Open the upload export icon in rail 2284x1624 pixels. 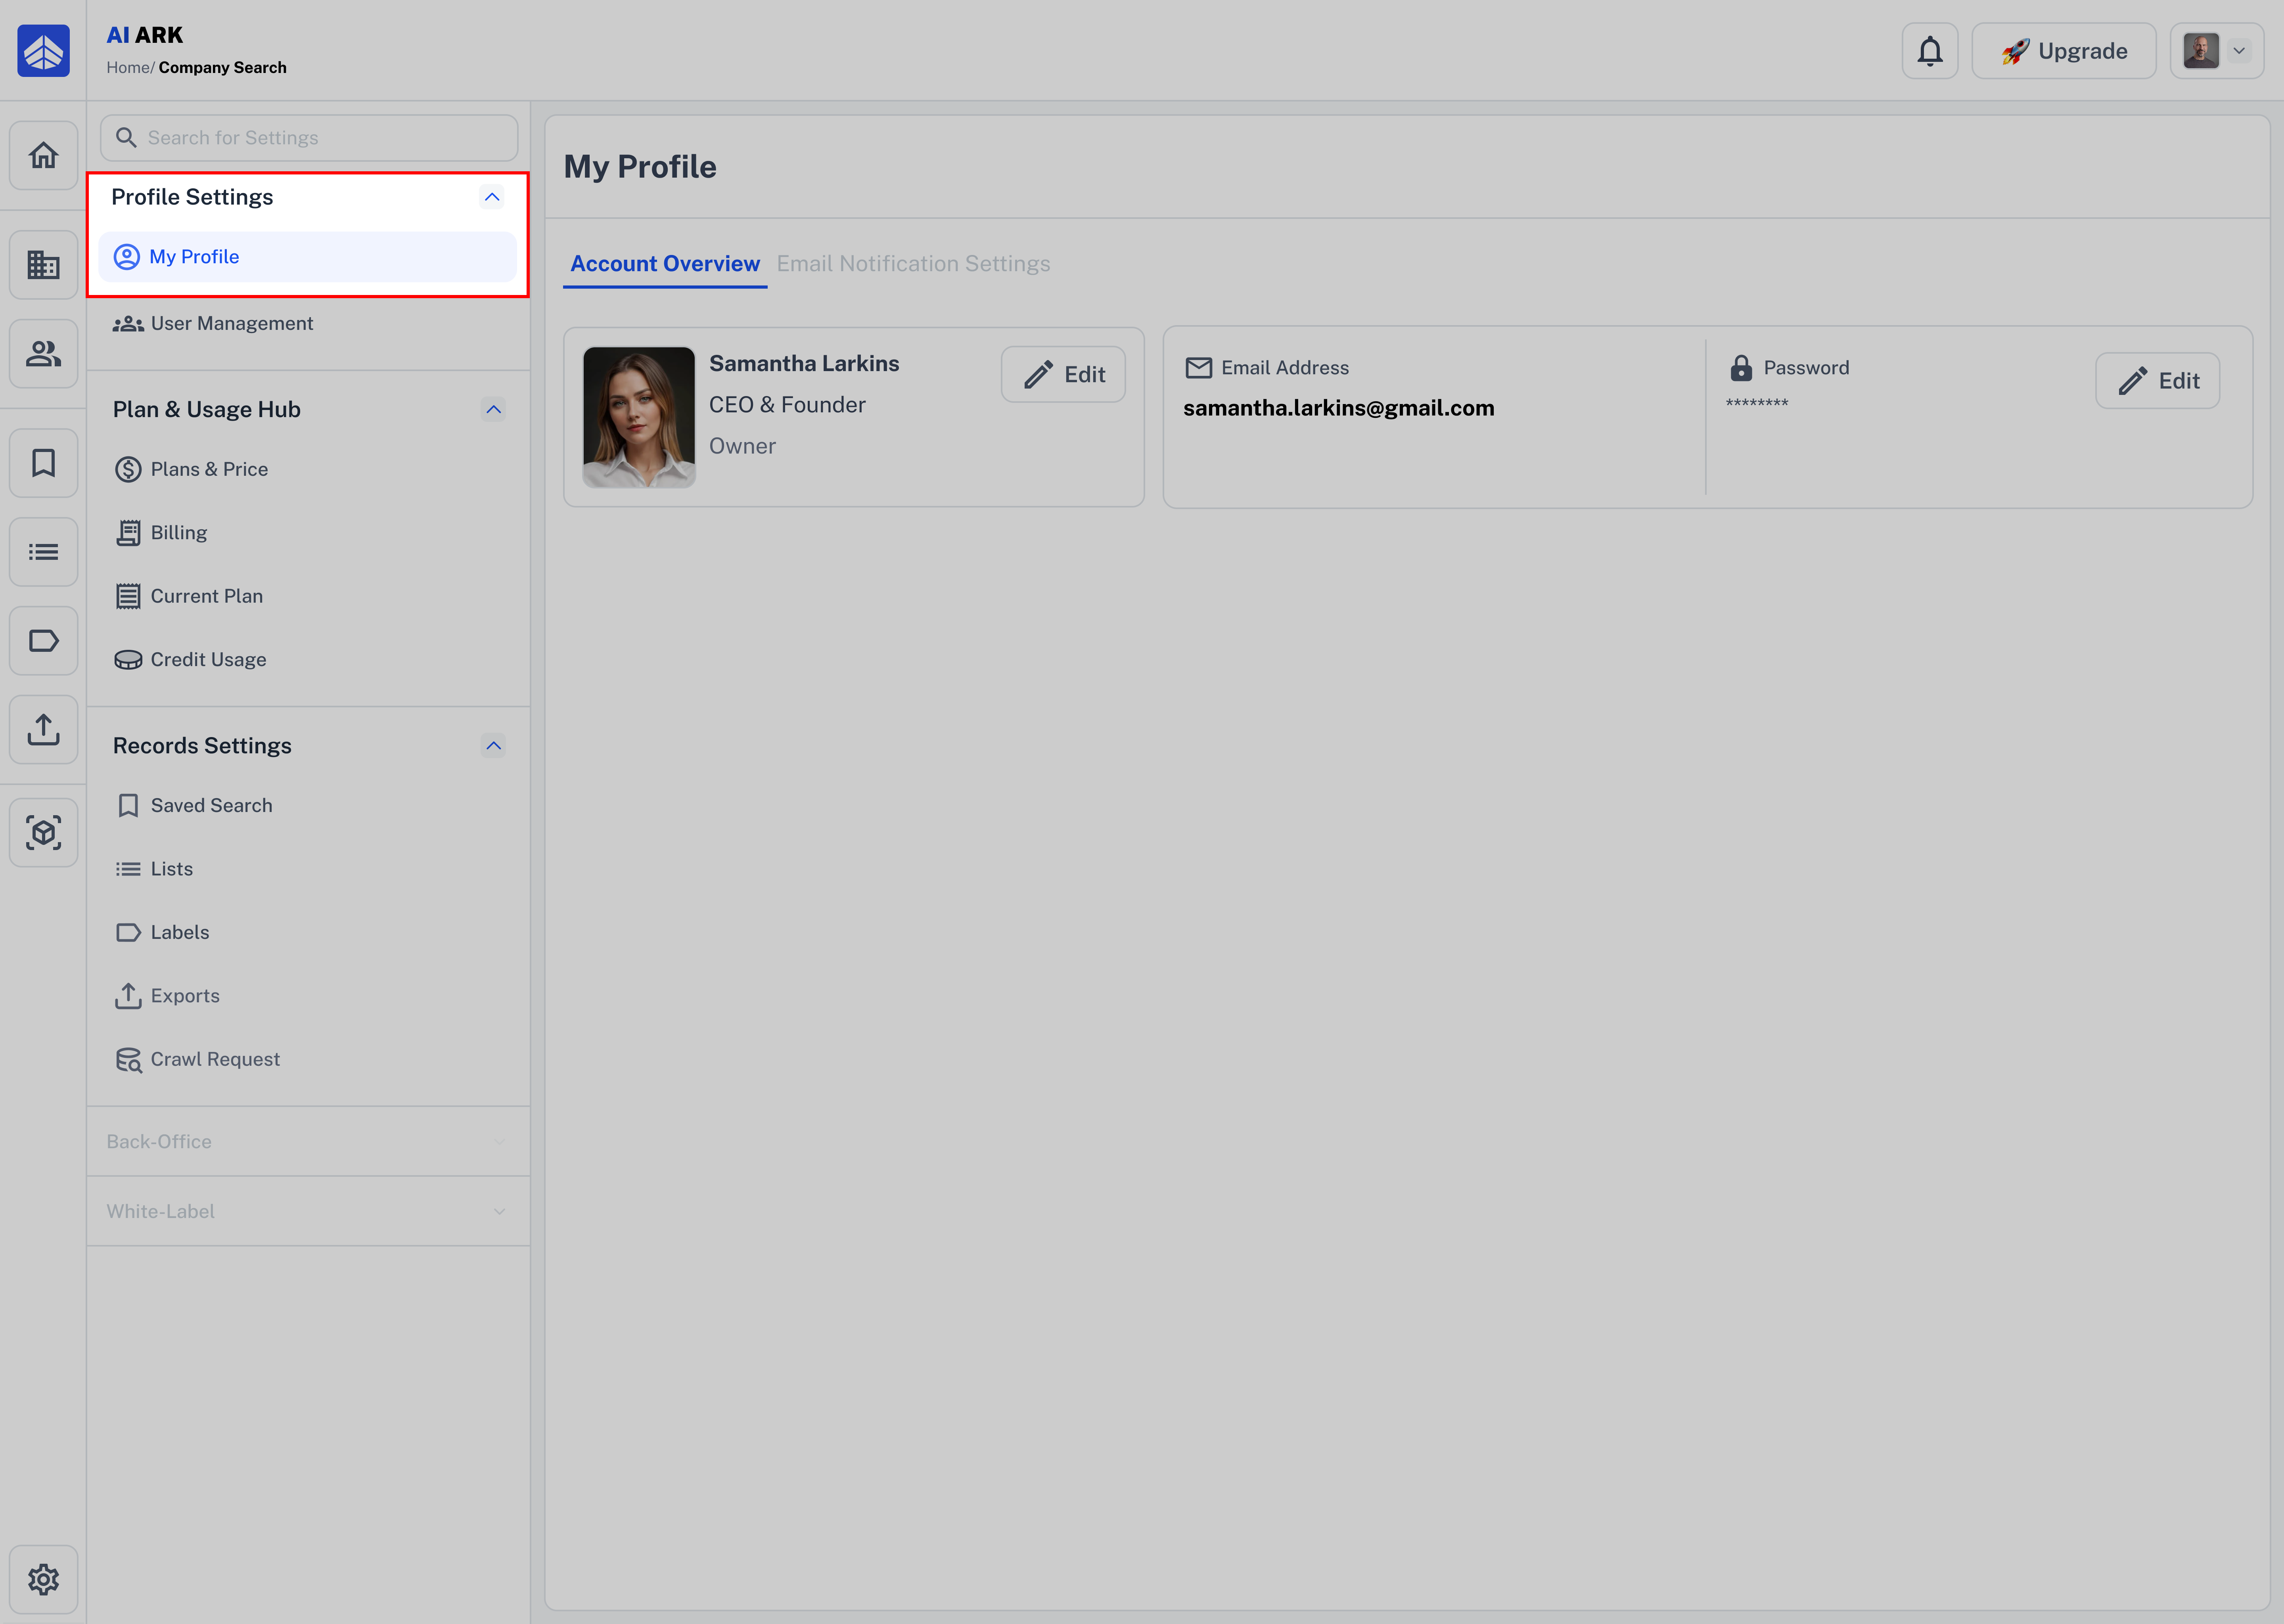(x=43, y=730)
